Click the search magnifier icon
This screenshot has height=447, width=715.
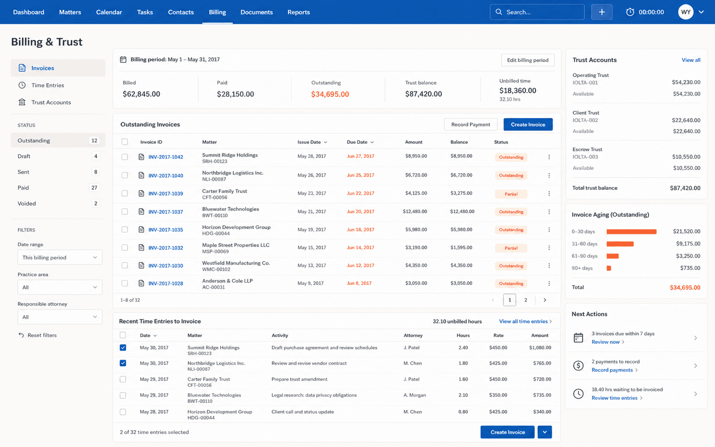point(499,12)
